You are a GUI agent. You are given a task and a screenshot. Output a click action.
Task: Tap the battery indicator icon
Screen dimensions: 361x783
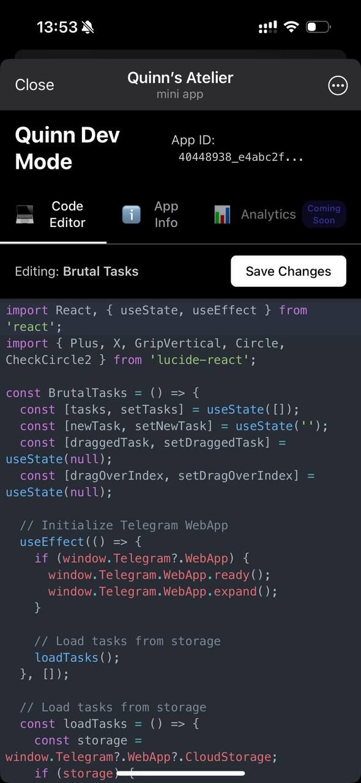pos(318,27)
